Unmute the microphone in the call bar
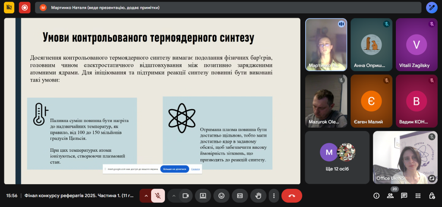Viewport: 442px width, 207px height. [x=158, y=195]
